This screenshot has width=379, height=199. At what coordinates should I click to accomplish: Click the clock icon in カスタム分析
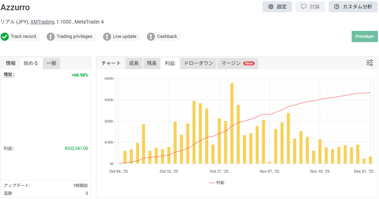pos(337,7)
